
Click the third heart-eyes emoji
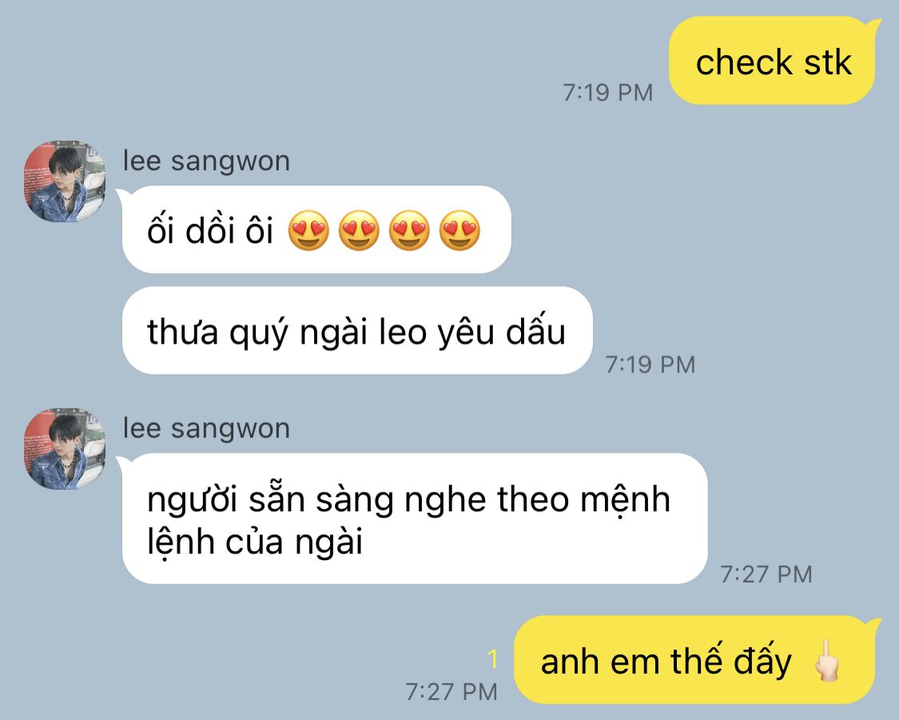pyautogui.click(x=409, y=230)
